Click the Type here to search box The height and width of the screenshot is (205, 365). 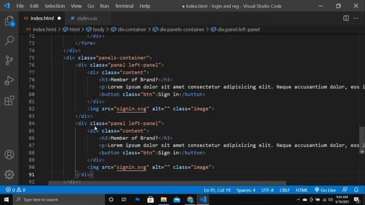point(59,199)
